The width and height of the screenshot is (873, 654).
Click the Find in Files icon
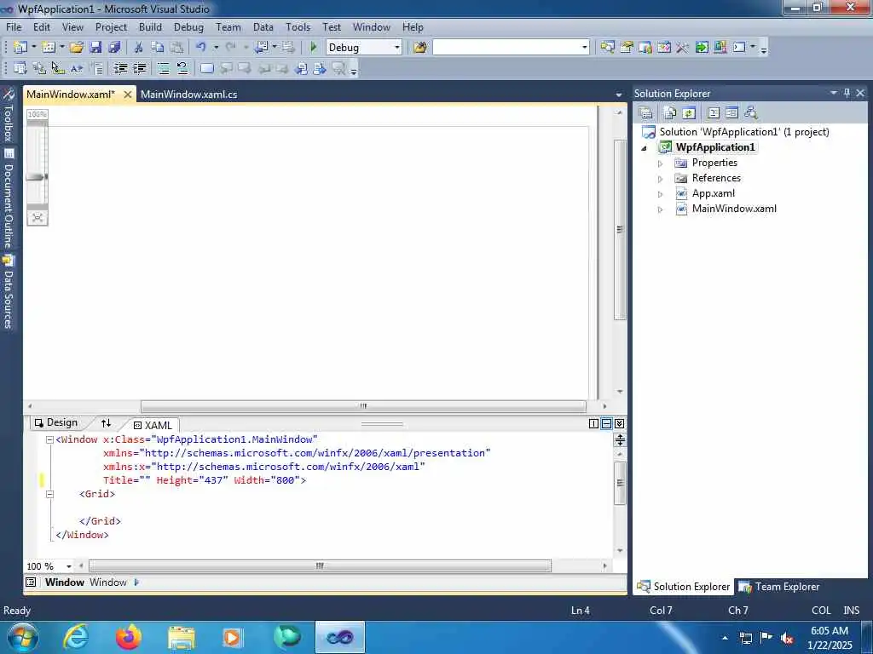[x=420, y=48]
